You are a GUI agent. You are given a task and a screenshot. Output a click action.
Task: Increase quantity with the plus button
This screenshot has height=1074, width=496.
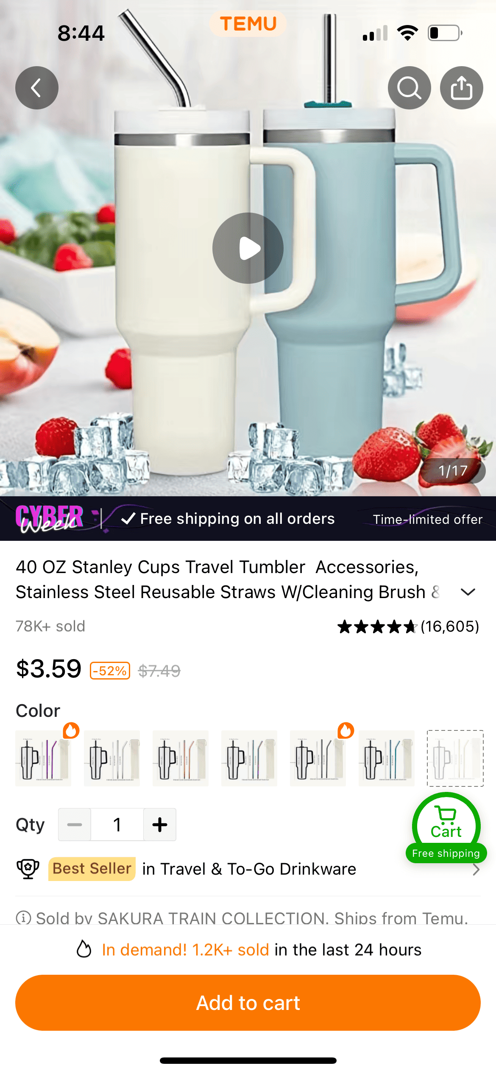tap(160, 825)
